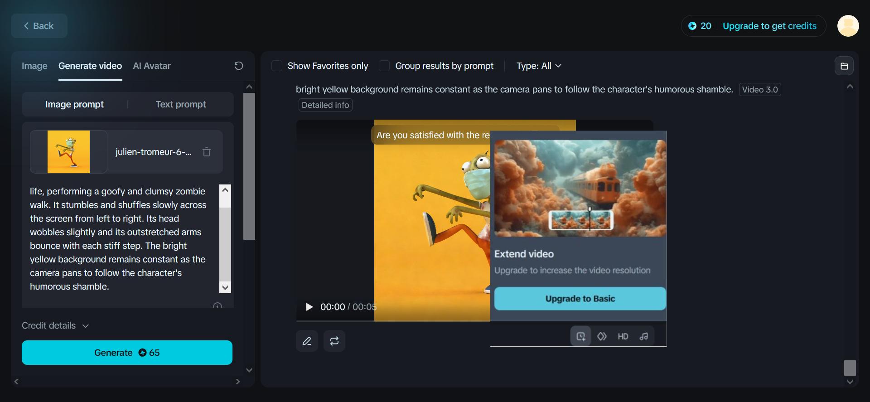Check Group results by prompt
The width and height of the screenshot is (870, 402).
(384, 66)
